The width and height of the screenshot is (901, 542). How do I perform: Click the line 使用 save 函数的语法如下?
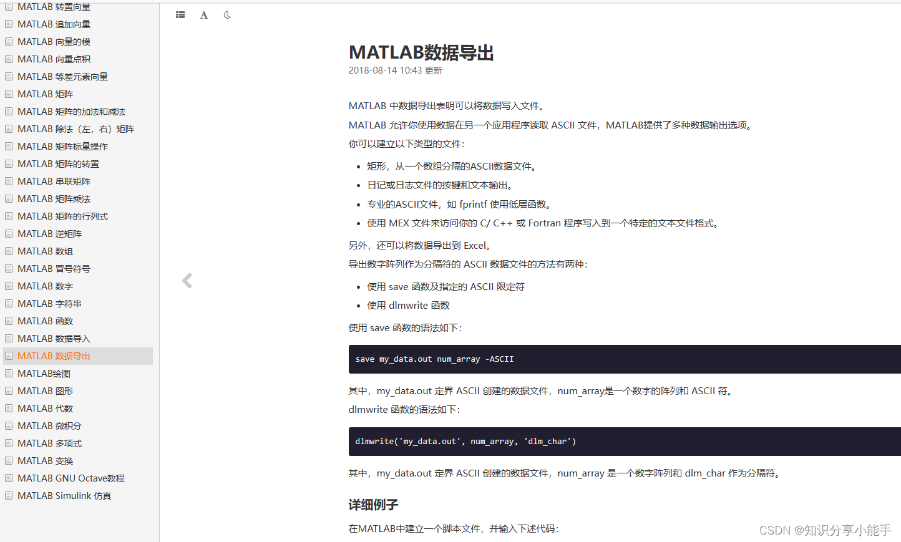click(405, 328)
